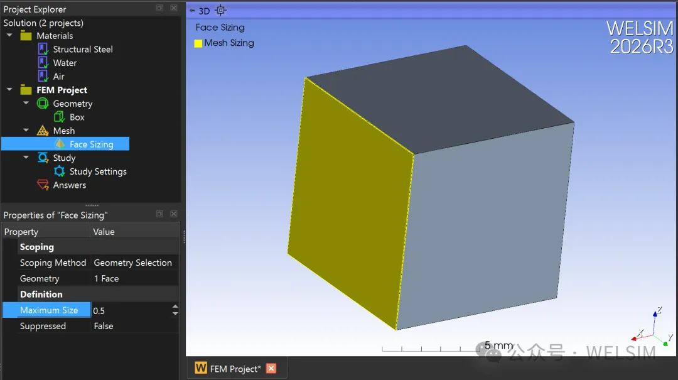
Task: Open the Scoping Method value dropdown
Action: (134, 263)
